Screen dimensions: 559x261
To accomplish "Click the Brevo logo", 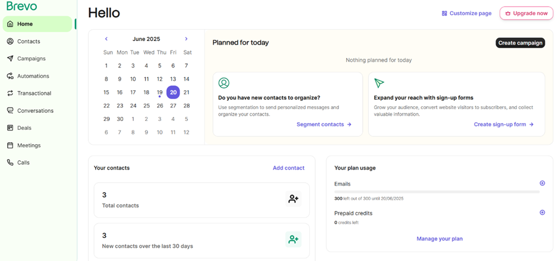I will [22, 7].
